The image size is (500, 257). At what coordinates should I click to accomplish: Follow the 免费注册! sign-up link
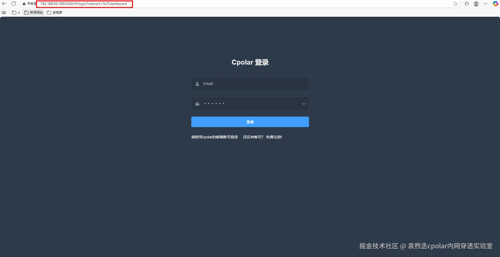click(274, 137)
